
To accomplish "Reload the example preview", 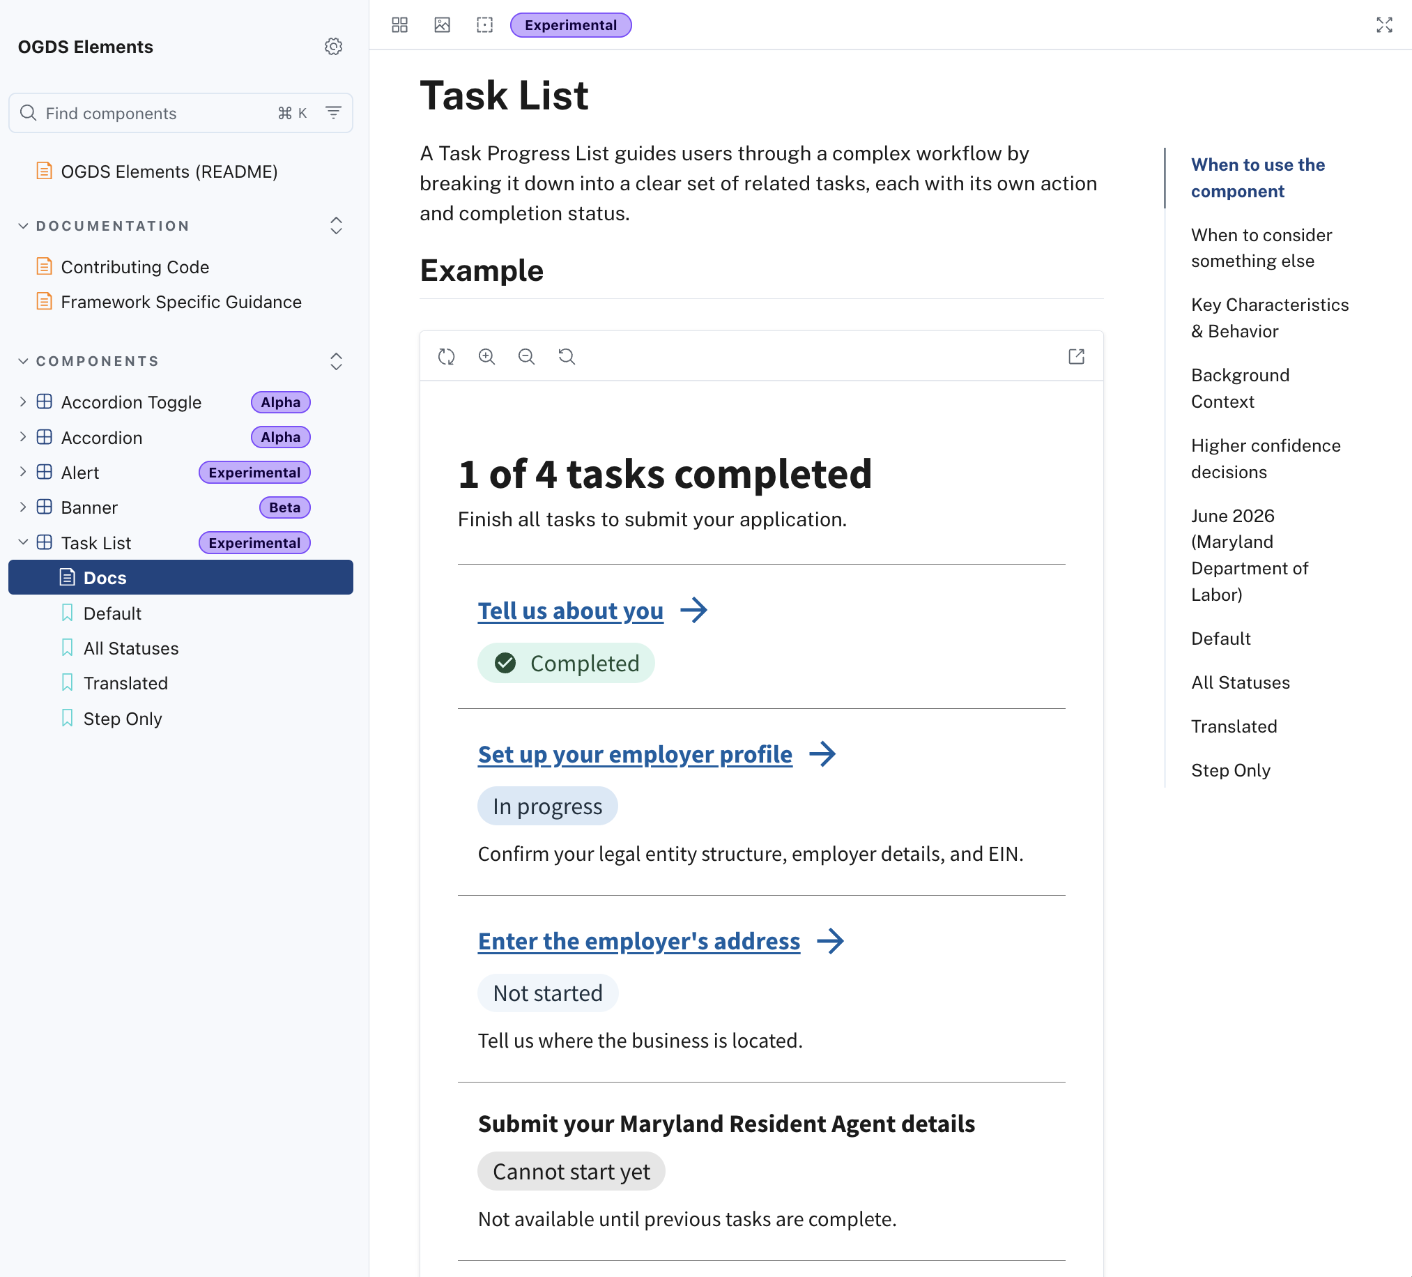I will point(446,357).
